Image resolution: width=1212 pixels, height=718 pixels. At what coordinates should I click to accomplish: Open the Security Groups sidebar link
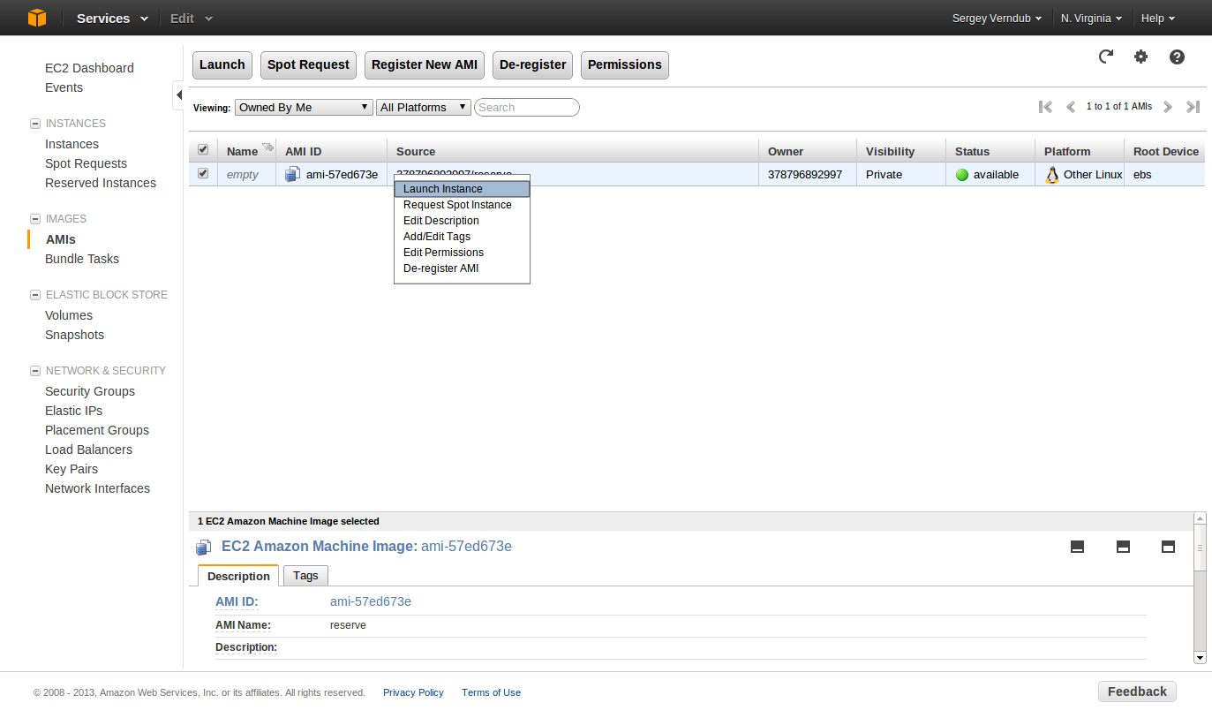pyautogui.click(x=90, y=391)
